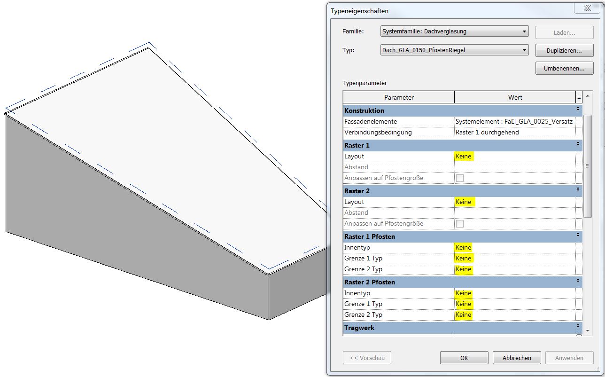Select the Raster 1 Layout value field

point(514,156)
